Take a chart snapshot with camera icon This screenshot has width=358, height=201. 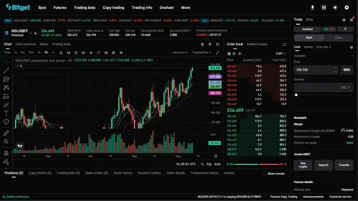coord(83,53)
